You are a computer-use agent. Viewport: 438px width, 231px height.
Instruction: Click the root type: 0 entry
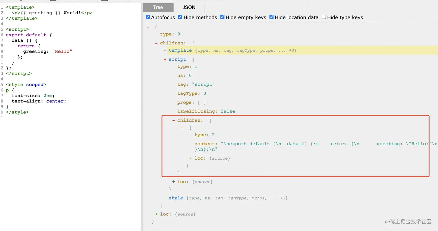tap(170, 34)
